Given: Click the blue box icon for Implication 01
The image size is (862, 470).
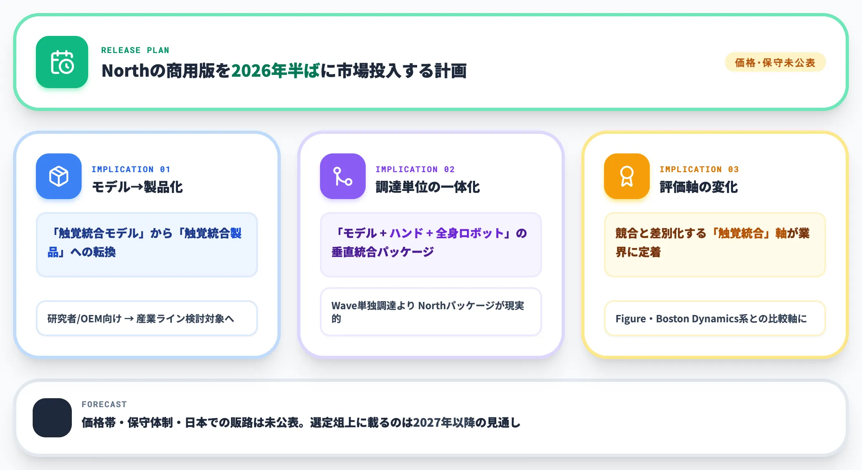Looking at the screenshot, I should 59,176.
